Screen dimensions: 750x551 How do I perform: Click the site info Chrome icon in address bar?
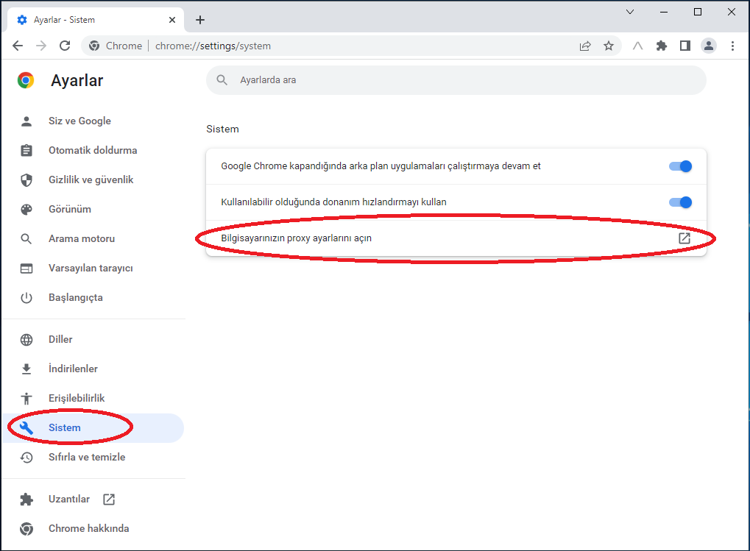[94, 46]
